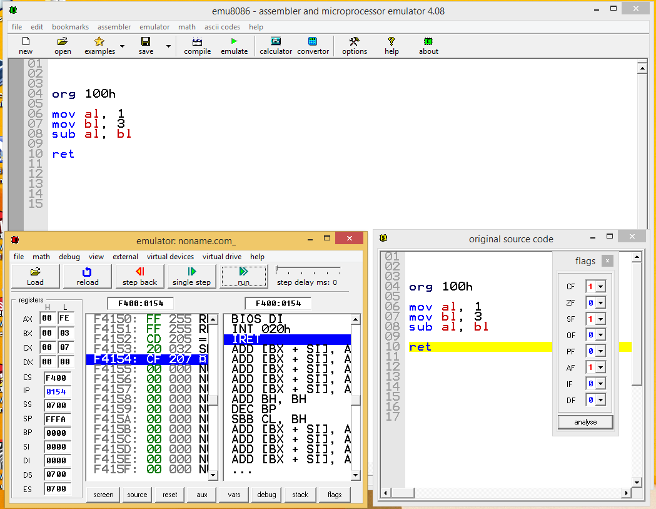Image resolution: width=656 pixels, height=509 pixels.
Task: Click the CS register field F400
Action: [x=56, y=378]
